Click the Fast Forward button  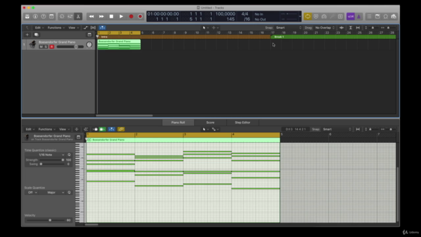101,16
